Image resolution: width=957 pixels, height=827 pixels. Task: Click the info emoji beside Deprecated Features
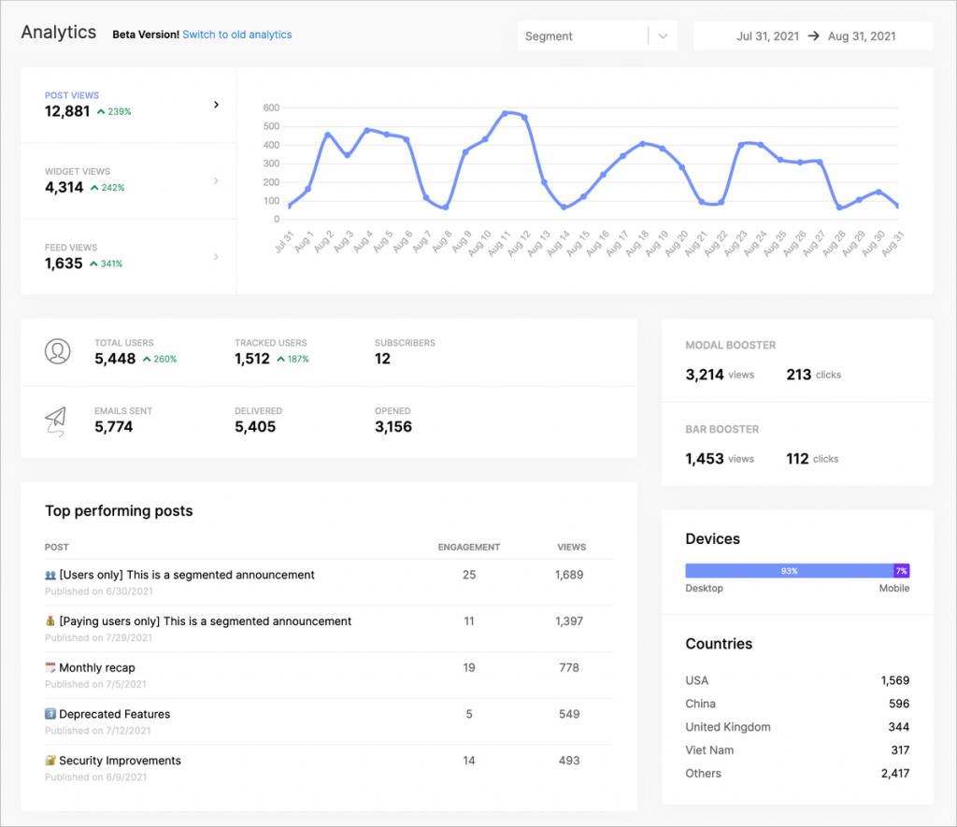pyautogui.click(x=50, y=714)
